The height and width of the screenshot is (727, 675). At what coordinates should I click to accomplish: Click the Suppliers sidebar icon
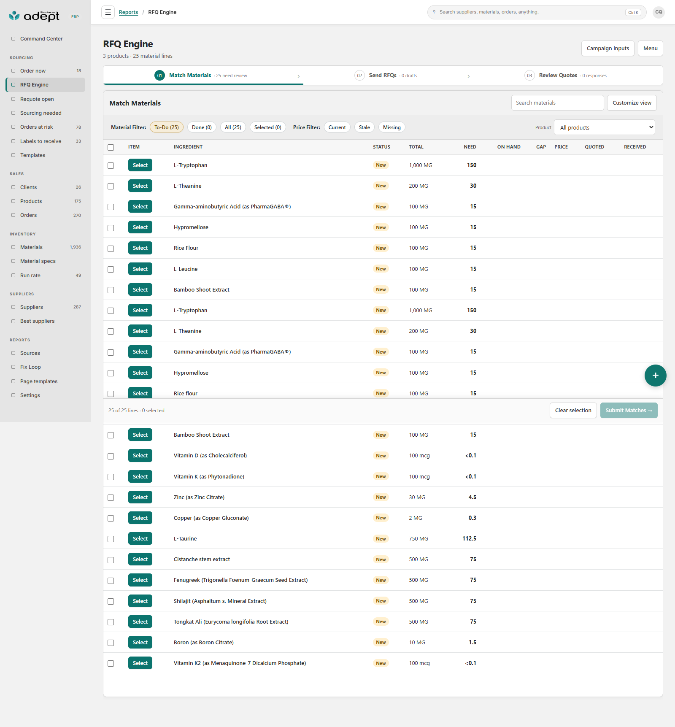(x=13, y=307)
